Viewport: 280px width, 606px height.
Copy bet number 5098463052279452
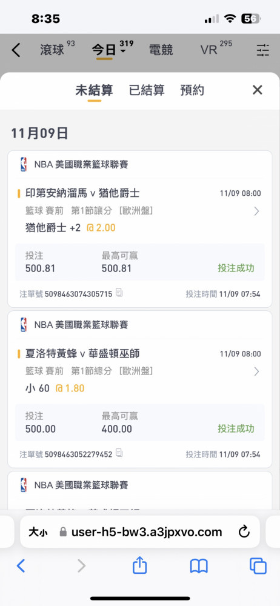point(119,453)
